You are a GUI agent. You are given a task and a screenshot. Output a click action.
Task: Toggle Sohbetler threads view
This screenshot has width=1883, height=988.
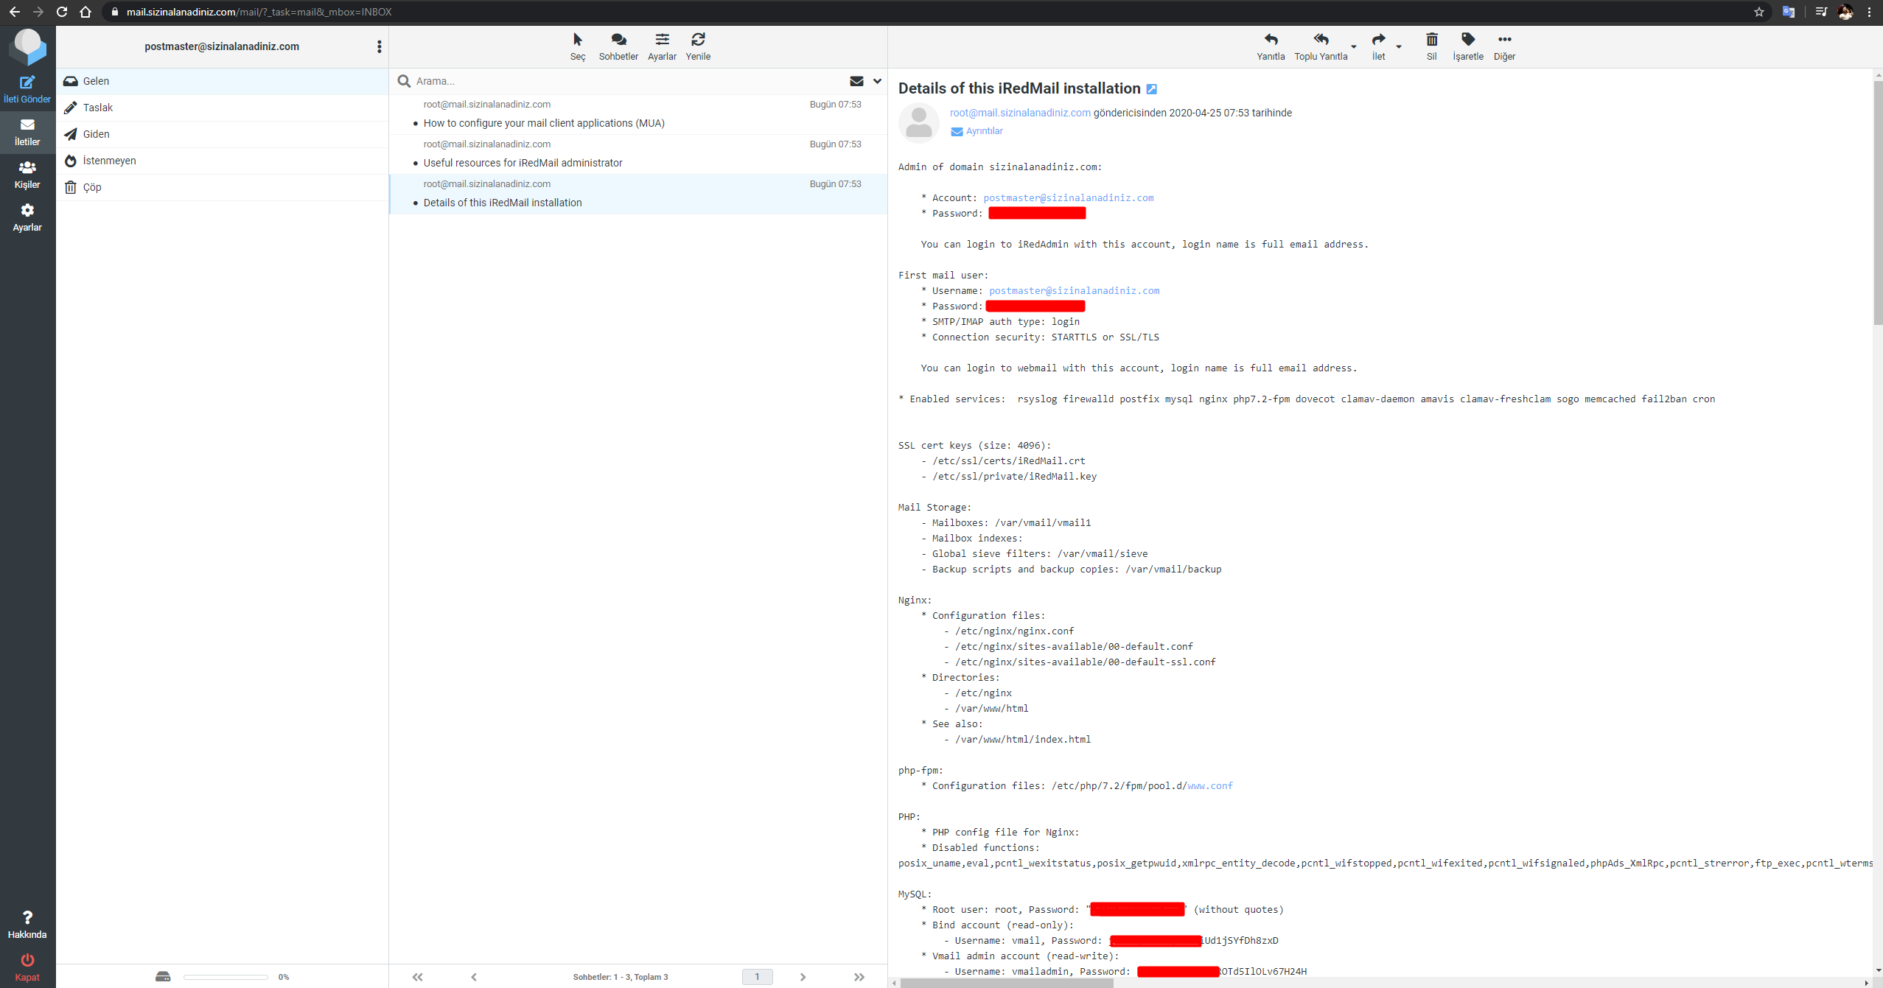tap(618, 46)
